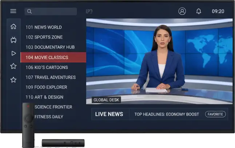The height and width of the screenshot is (148, 235).
Task: Select channel 107 Travel Adventures
Action: pyautogui.click(x=51, y=77)
